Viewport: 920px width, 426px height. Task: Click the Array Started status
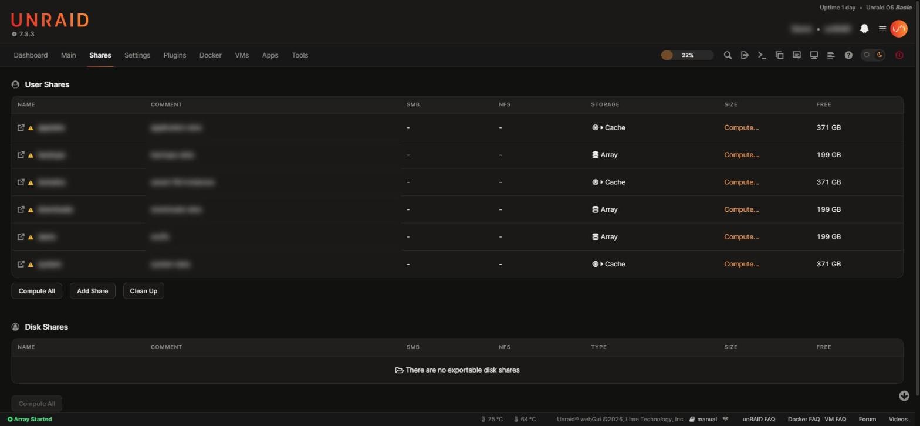pos(29,419)
